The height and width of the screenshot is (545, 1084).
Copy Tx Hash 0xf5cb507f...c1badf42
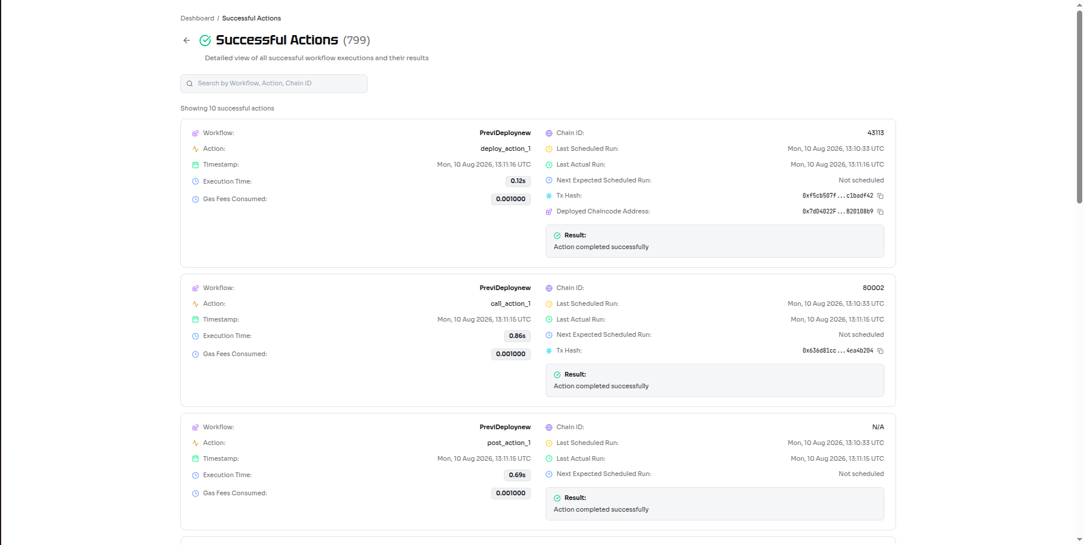(880, 196)
